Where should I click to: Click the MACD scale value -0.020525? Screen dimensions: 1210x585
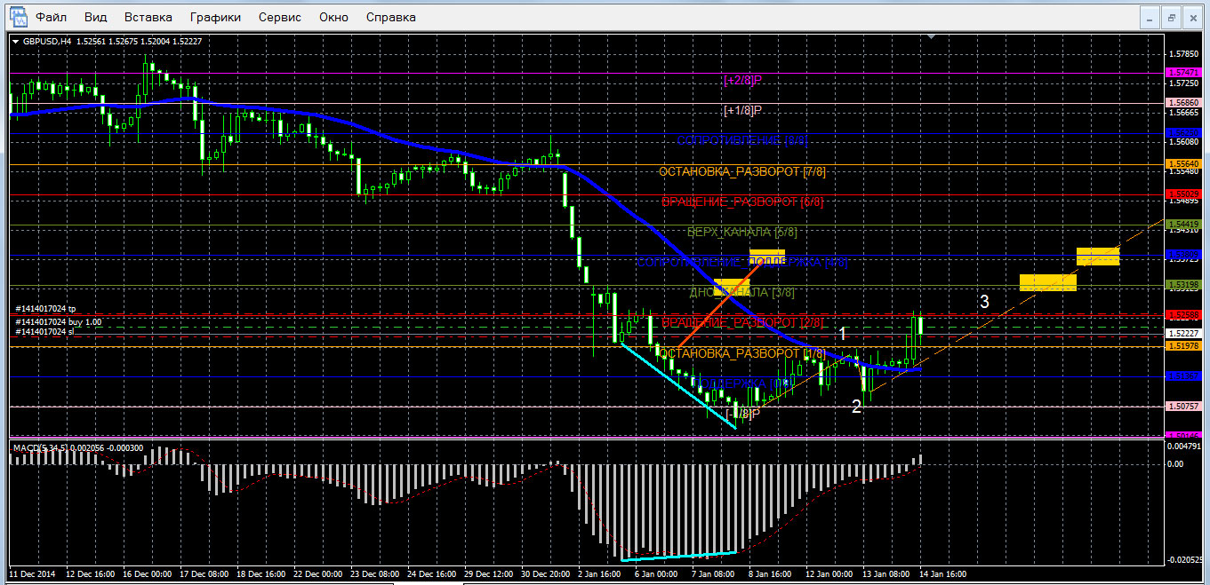[x=1183, y=560]
